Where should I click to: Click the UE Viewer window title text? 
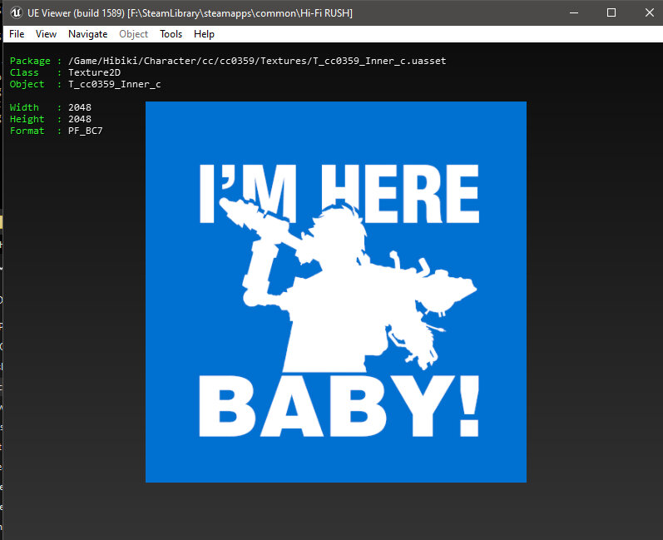pyautogui.click(x=190, y=13)
